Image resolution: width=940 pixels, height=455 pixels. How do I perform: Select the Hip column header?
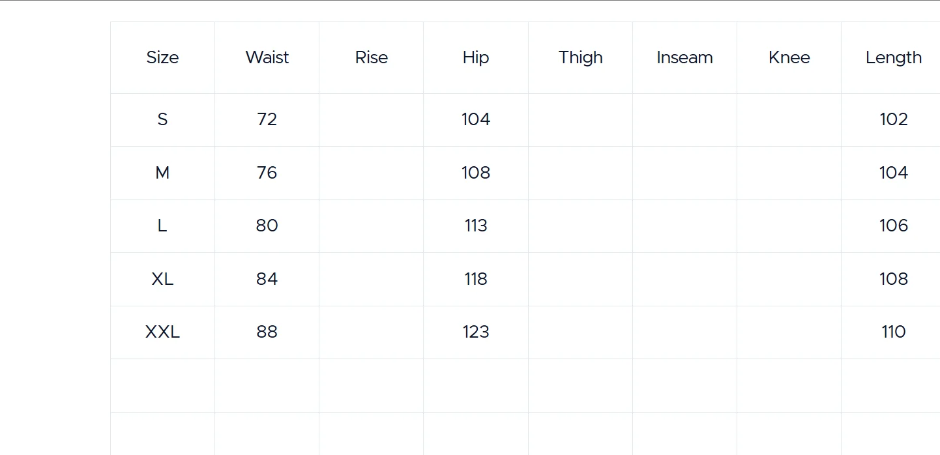click(476, 57)
